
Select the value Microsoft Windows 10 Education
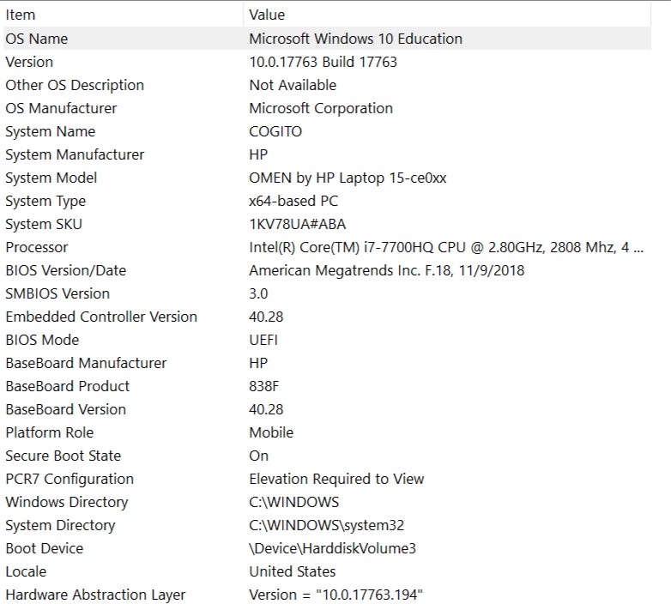coord(355,39)
